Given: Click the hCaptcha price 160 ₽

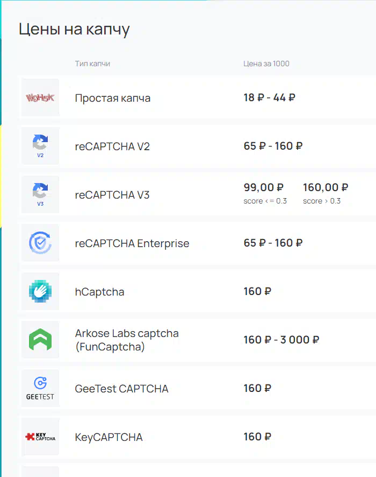Looking at the screenshot, I should [257, 291].
